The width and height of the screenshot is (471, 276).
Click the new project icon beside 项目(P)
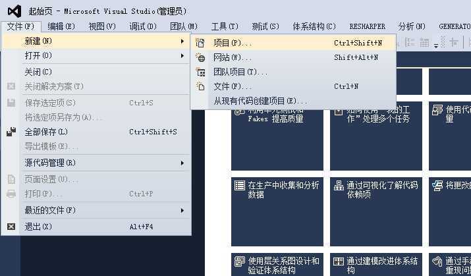point(200,43)
